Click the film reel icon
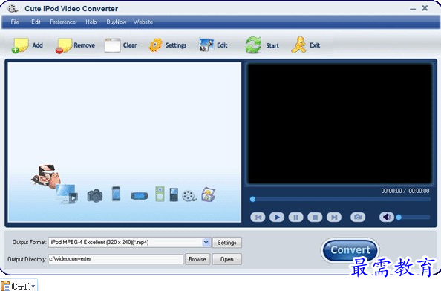 coord(189,196)
